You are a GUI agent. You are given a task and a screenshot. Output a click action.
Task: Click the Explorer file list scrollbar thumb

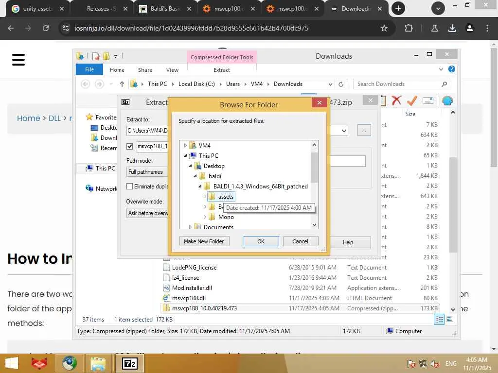(453, 204)
